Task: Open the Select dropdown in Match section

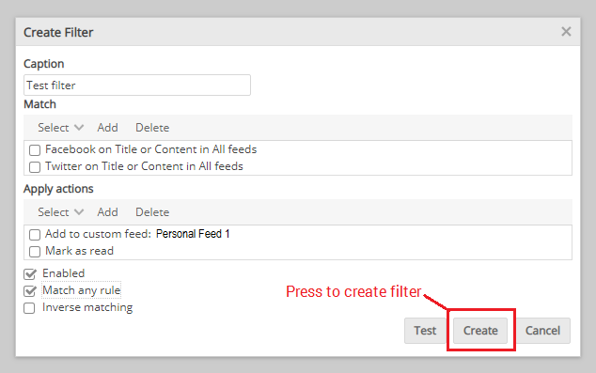Action: click(x=60, y=128)
